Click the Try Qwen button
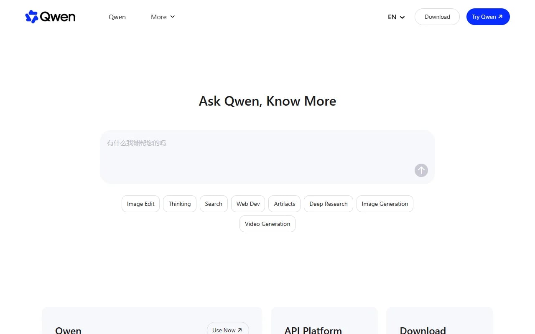This screenshot has height=334, width=535. coord(488,17)
